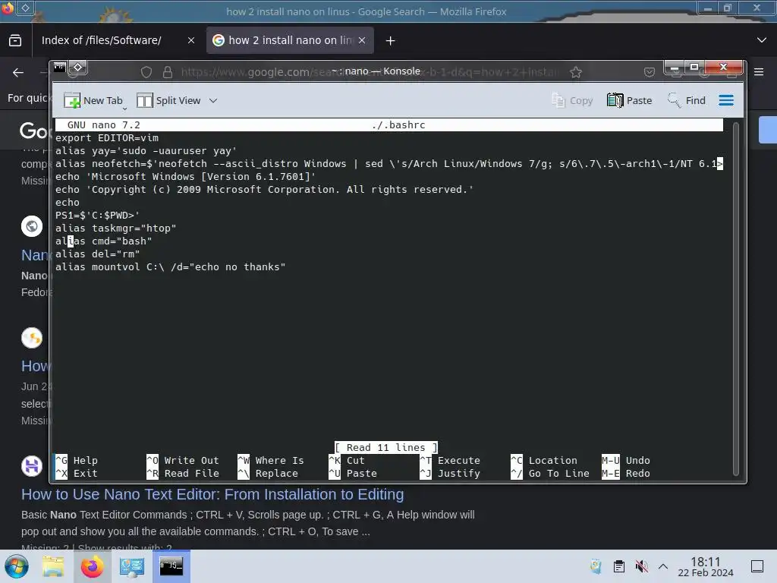Expand the Split View options chevron
Viewport: 777px width, 583px height.
tap(213, 101)
